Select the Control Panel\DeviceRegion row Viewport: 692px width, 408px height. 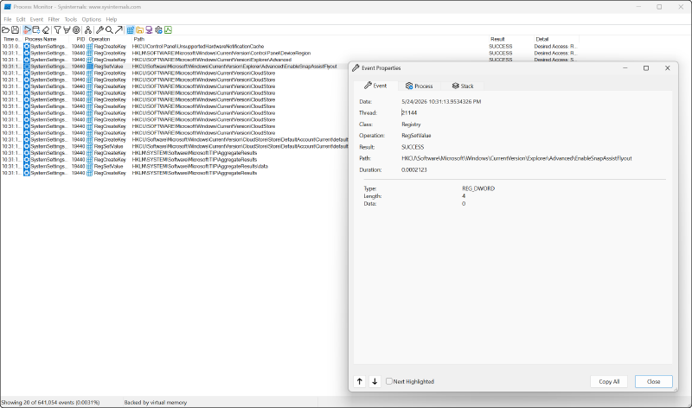click(289, 53)
